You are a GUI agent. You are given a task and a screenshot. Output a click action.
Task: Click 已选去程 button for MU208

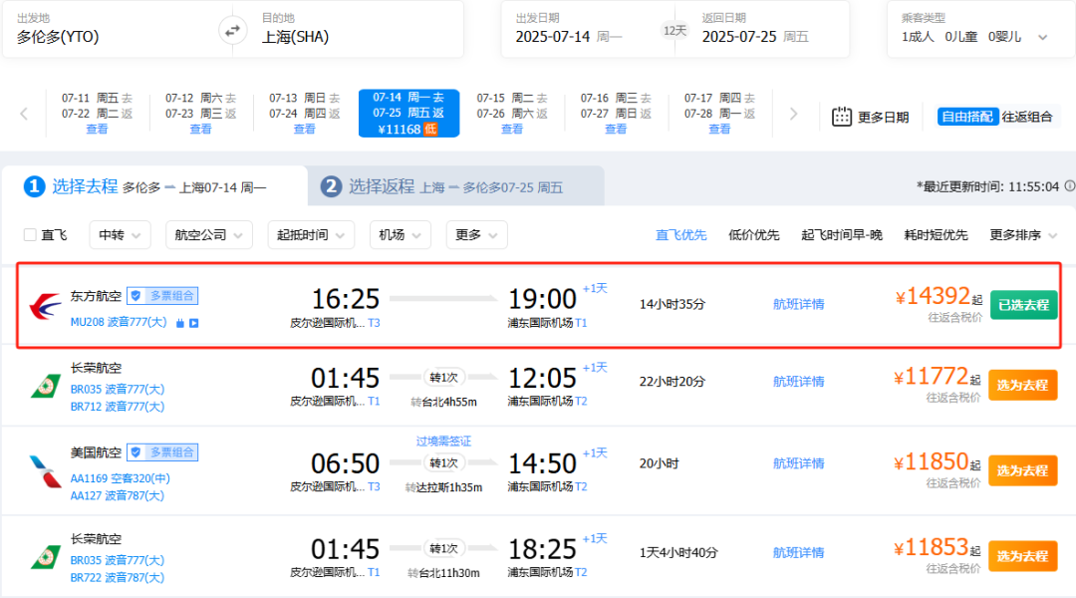1024,305
